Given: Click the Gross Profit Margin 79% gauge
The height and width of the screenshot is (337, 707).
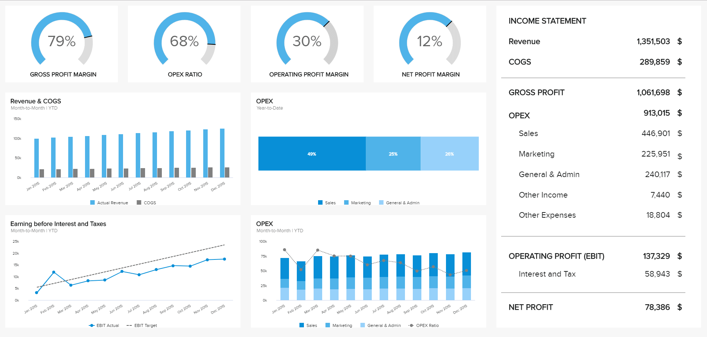Looking at the screenshot, I should [x=62, y=41].
